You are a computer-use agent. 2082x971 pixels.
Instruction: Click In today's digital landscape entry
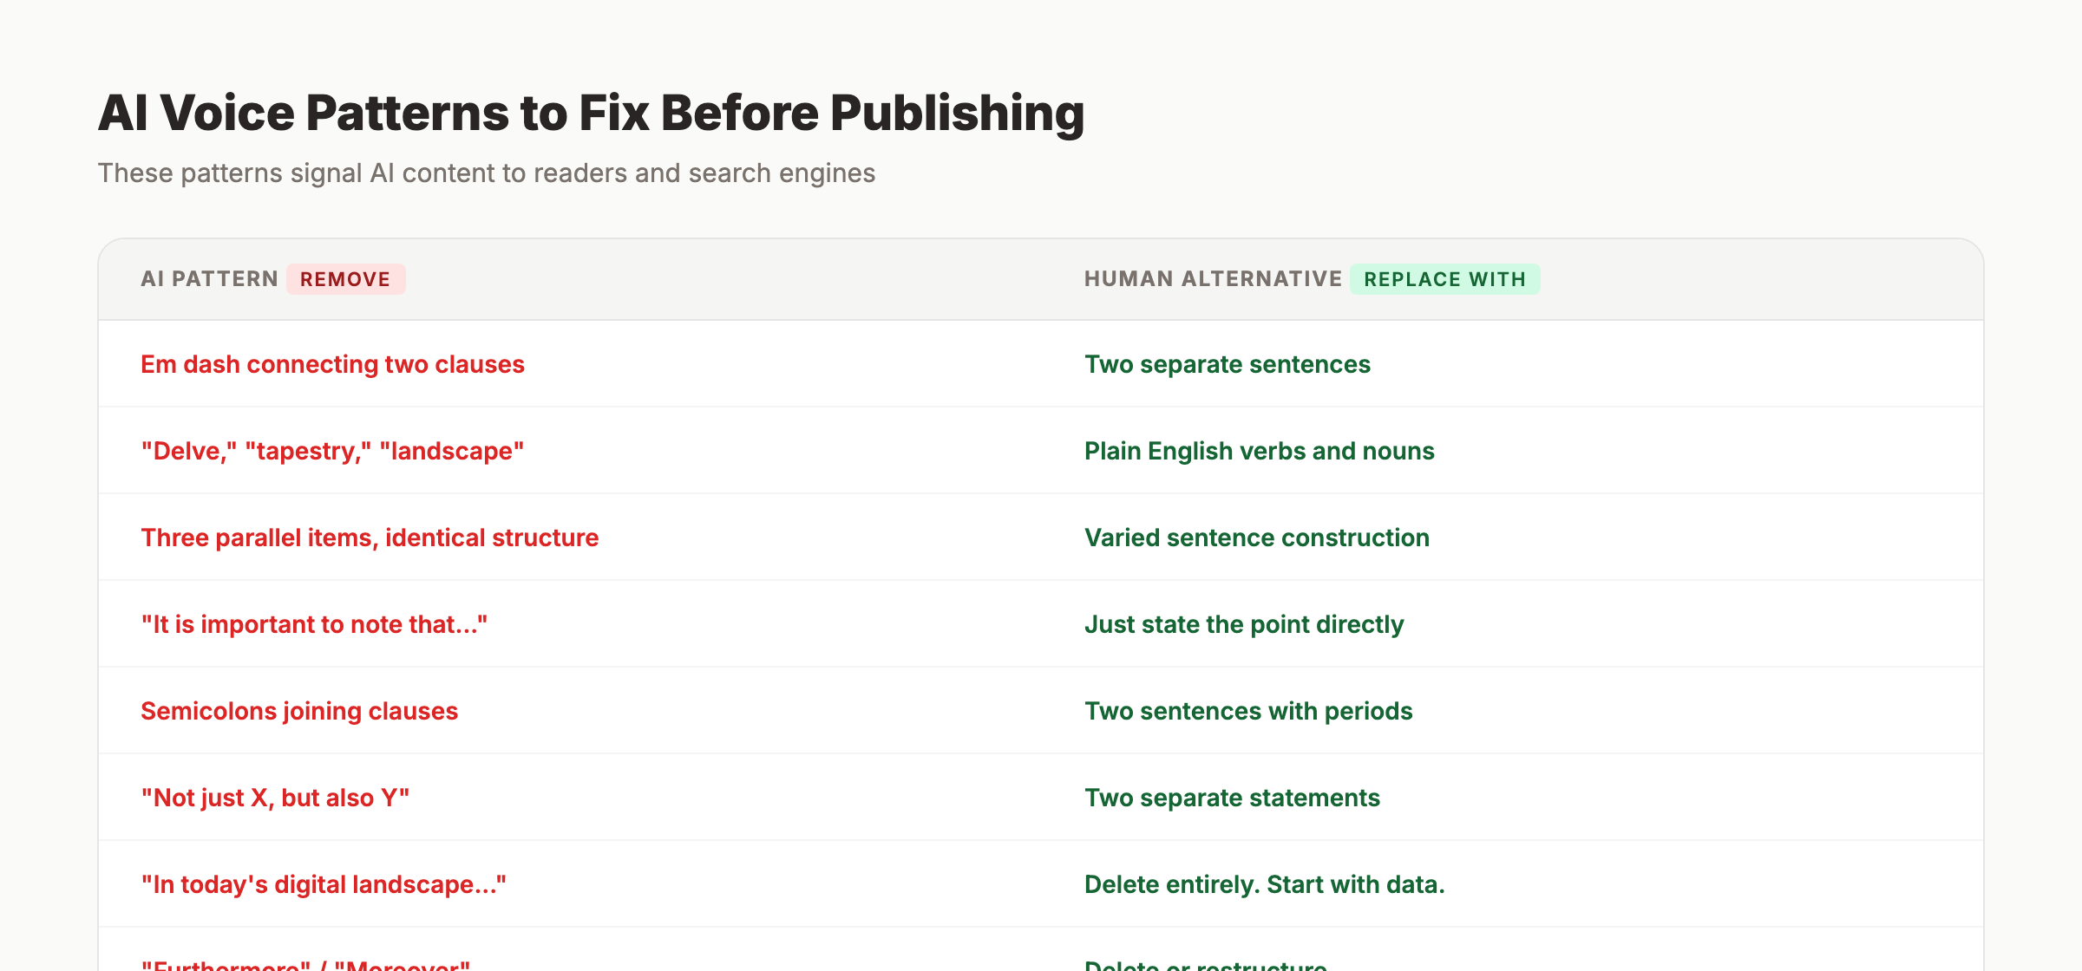point(325,884)
